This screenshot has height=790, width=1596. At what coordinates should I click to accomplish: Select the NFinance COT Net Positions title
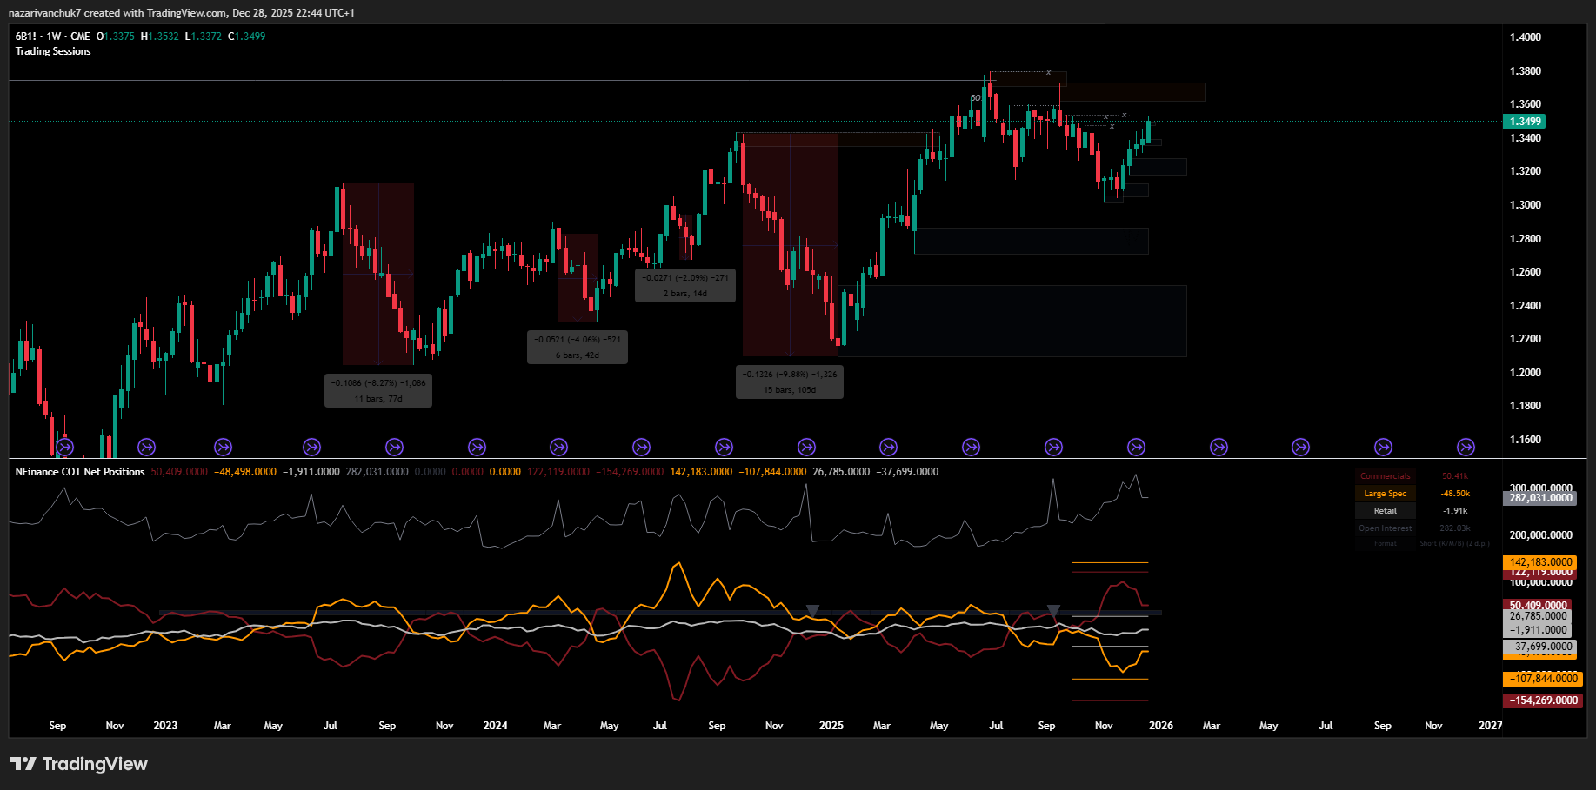(78, 471)
